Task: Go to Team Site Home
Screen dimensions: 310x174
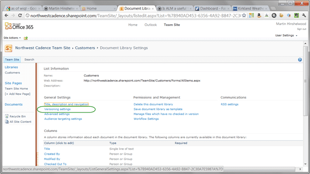Action: (x=16, y=89)
